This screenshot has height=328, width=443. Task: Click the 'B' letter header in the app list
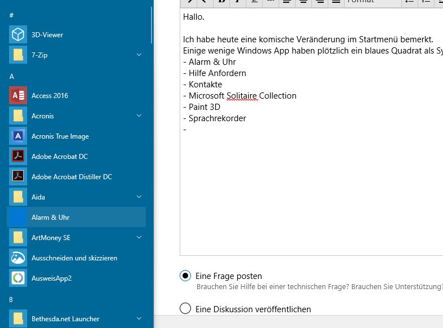pyautogui.click(x=11, y=300)
